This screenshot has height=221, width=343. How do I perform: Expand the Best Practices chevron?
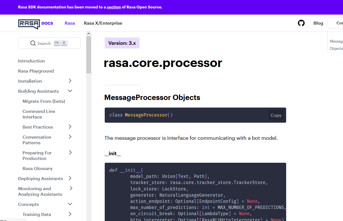[x=70, y=127]
